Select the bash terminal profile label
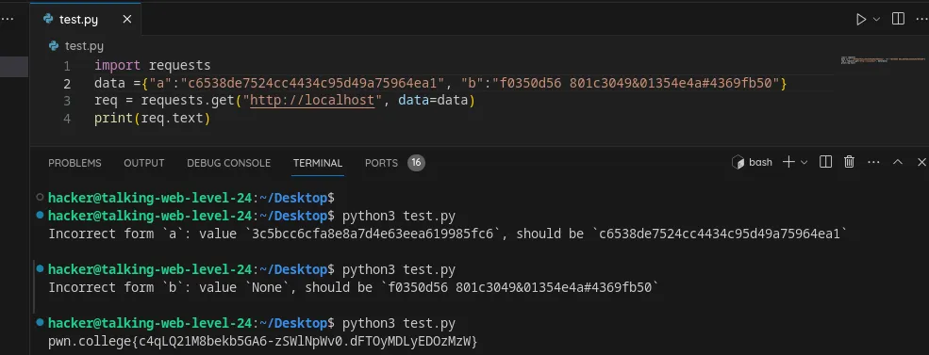Screen dimensions: 929x355 click(x=753, y=162)
